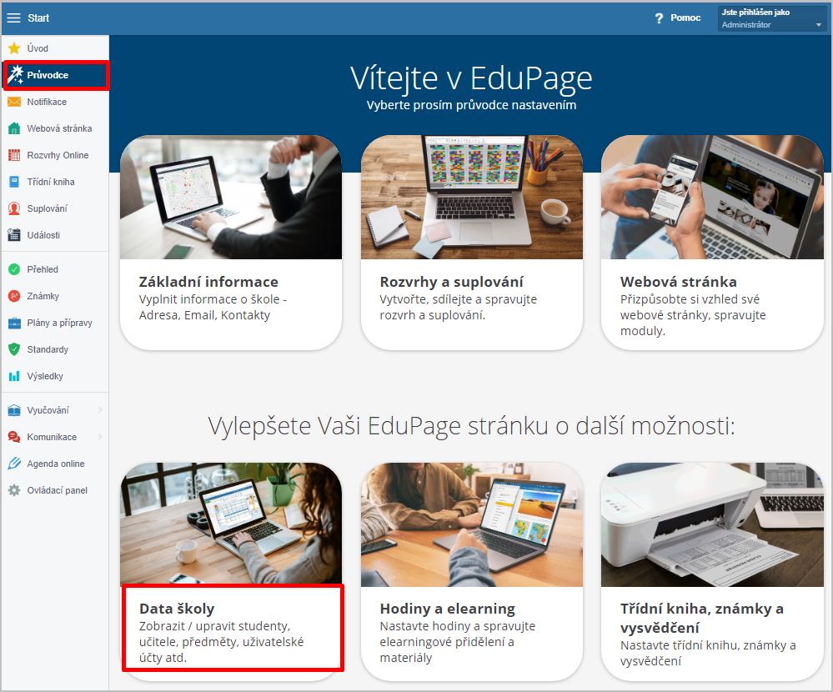Click the Start label in header
This screenshot has height=692, width=833.
point(38,18)
